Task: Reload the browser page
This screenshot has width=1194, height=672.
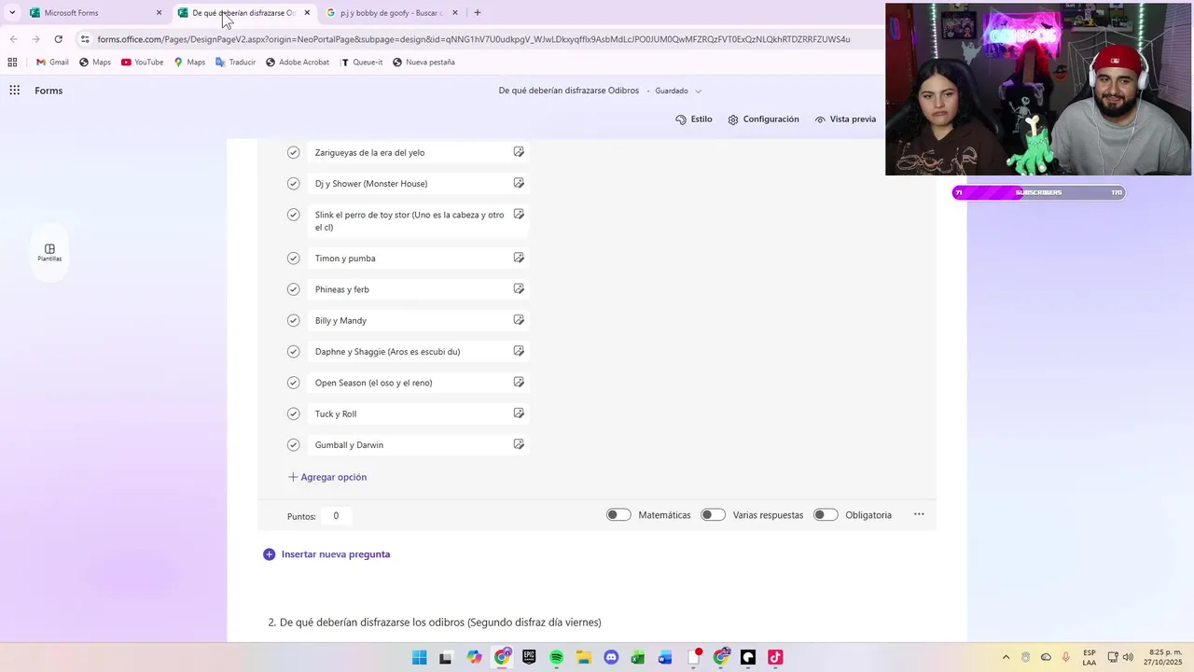Action: [58, 39]
